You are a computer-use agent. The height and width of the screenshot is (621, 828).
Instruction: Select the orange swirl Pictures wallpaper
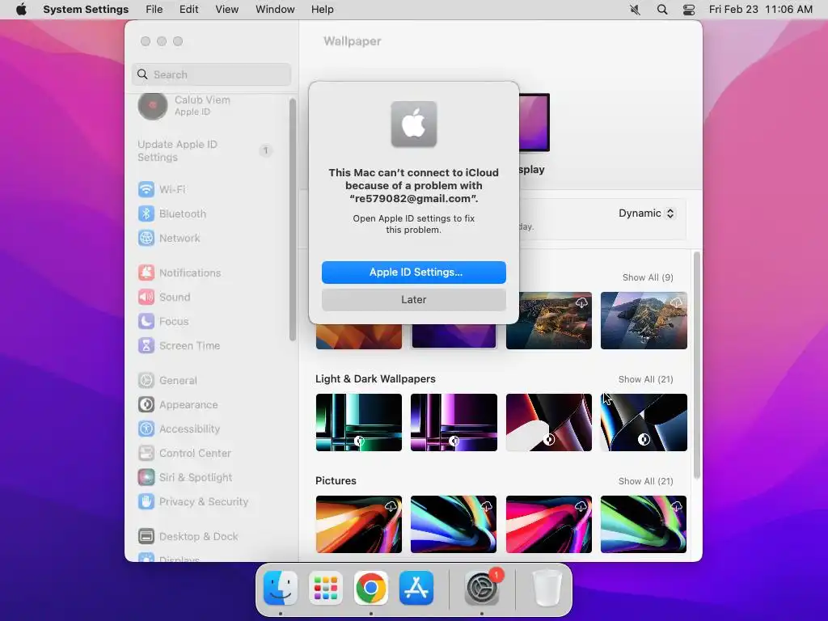point(358,524)
